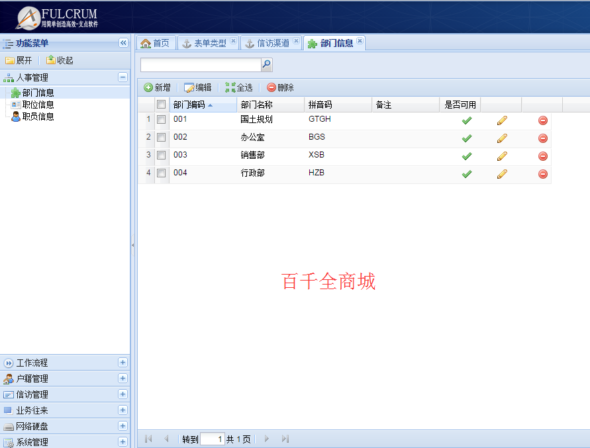Click the FULCRUM logo
Image resolution: width=590 pixels, height=448 pixels.
click(57, 18)
